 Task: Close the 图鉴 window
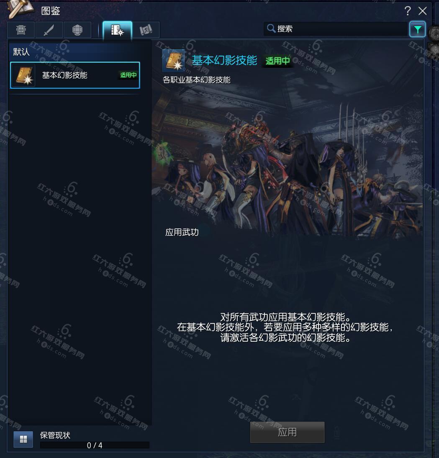422,11
